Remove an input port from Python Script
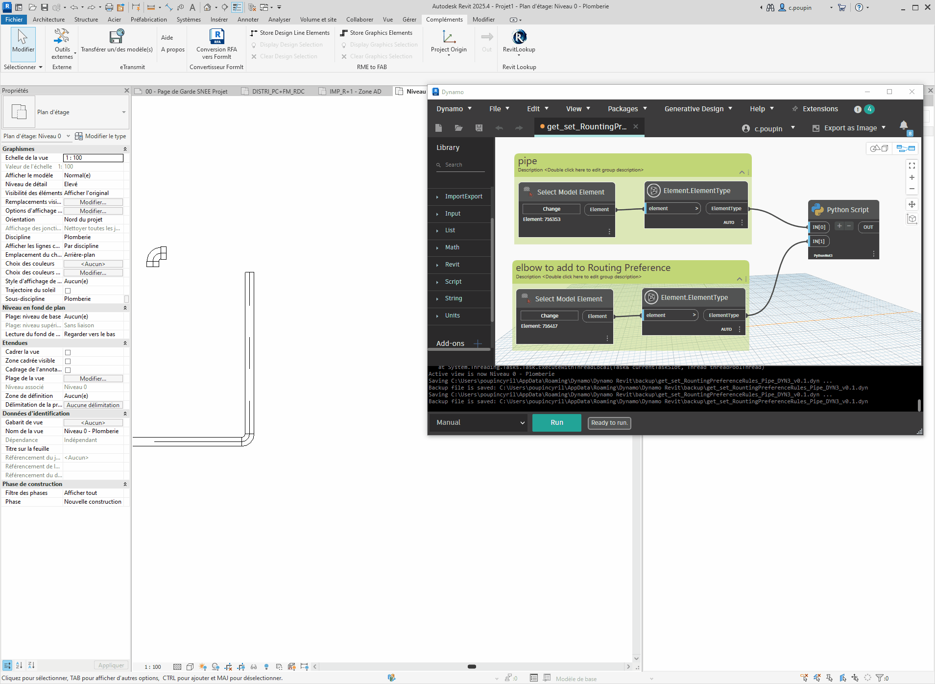Image resolution: width=935 pixels, height=684 pixels. 849,226
